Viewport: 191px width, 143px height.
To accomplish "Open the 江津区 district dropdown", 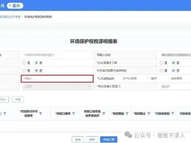I will 57,86.
